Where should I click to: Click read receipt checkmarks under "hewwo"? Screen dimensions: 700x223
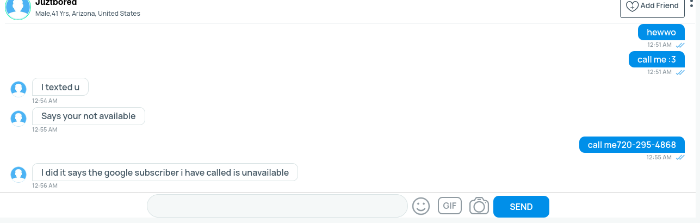[x=680, y=45]
